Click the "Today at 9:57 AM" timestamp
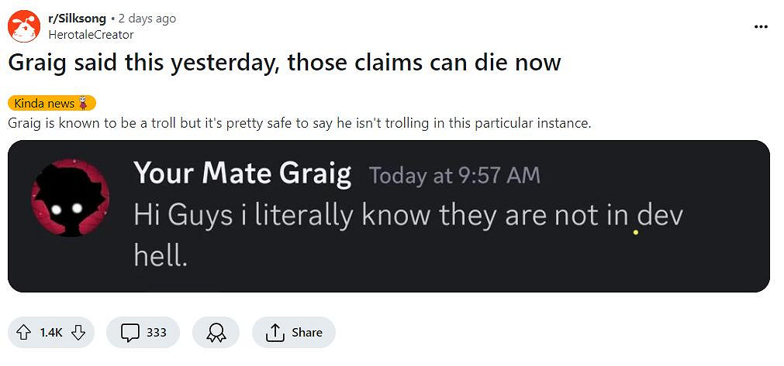784x366 pixels. [454, 176]
